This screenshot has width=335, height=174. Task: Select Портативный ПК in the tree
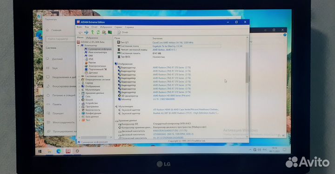pyautogui.click(x=98, y=70)
